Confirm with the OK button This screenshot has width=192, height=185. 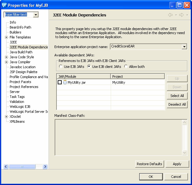point(151,177)
